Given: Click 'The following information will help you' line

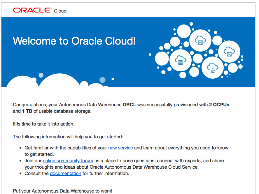Looking at the screenshot, I should click(x=68, y=137).
